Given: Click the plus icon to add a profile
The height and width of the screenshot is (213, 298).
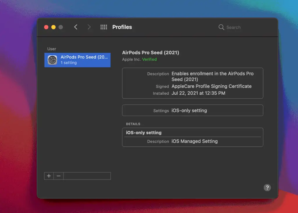Looking at the screenshot, I should [49, 176].
